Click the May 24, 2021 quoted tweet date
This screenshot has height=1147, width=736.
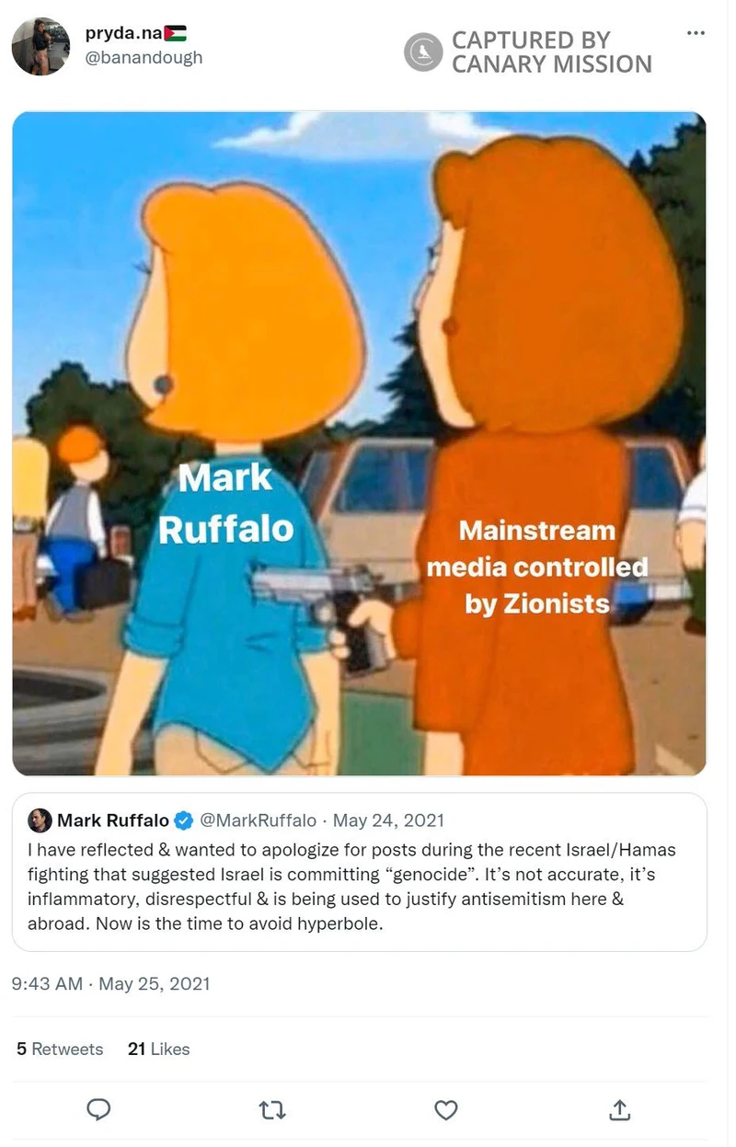(388, 820)
